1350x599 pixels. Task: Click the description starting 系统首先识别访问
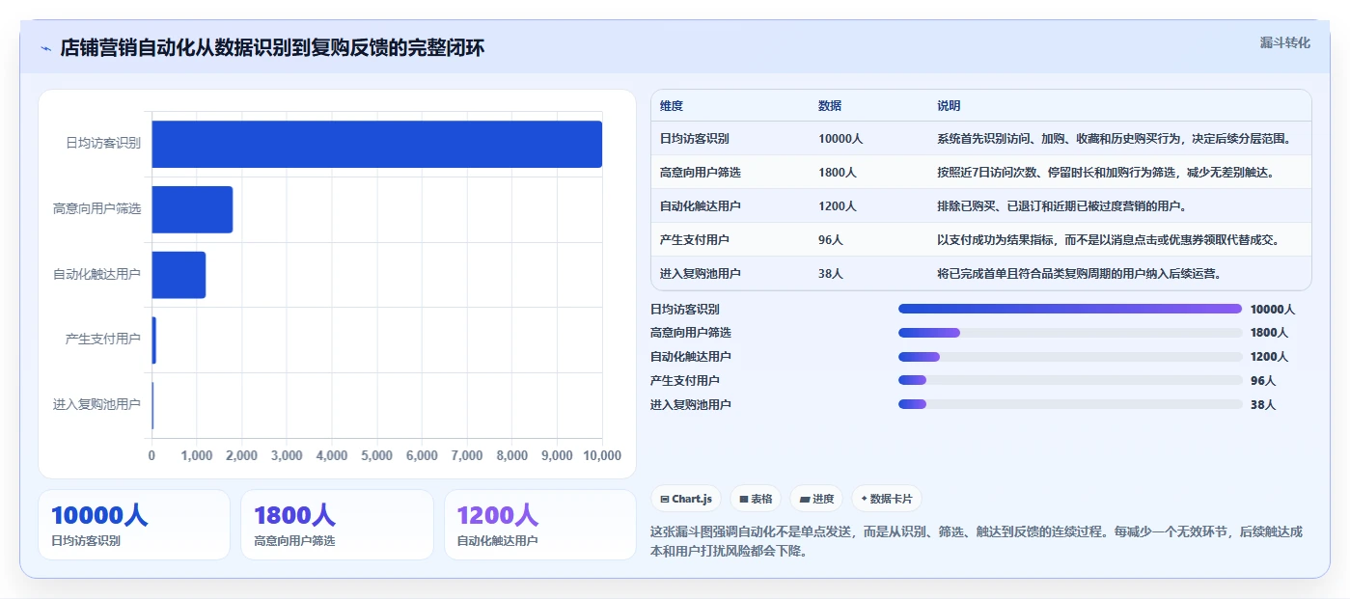click(x=1114, y=139)
